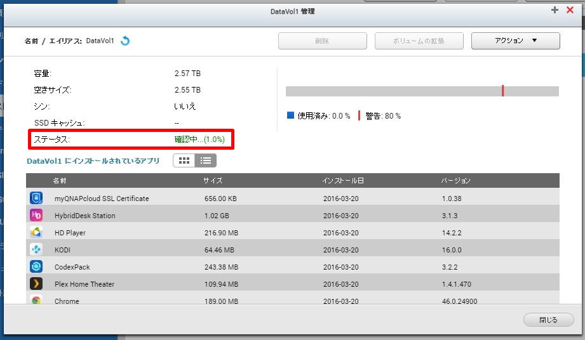Click the red 80% warning threshold marker
The height and width of the screenshot is (340, 585).
point(503,91)
